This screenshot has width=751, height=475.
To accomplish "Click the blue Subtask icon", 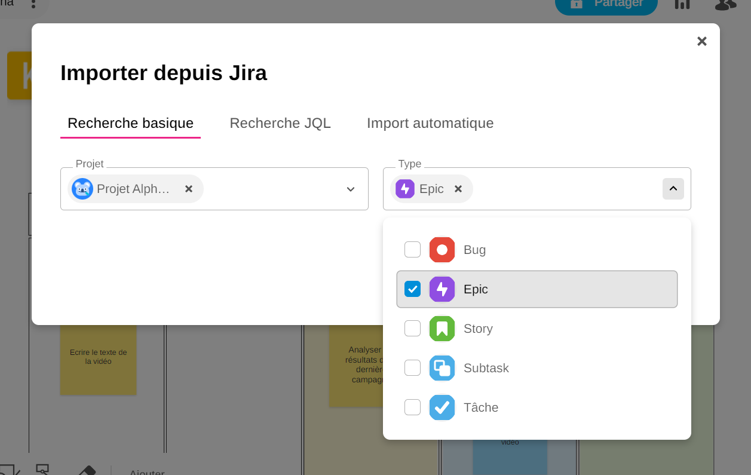I will pos(442,368).
